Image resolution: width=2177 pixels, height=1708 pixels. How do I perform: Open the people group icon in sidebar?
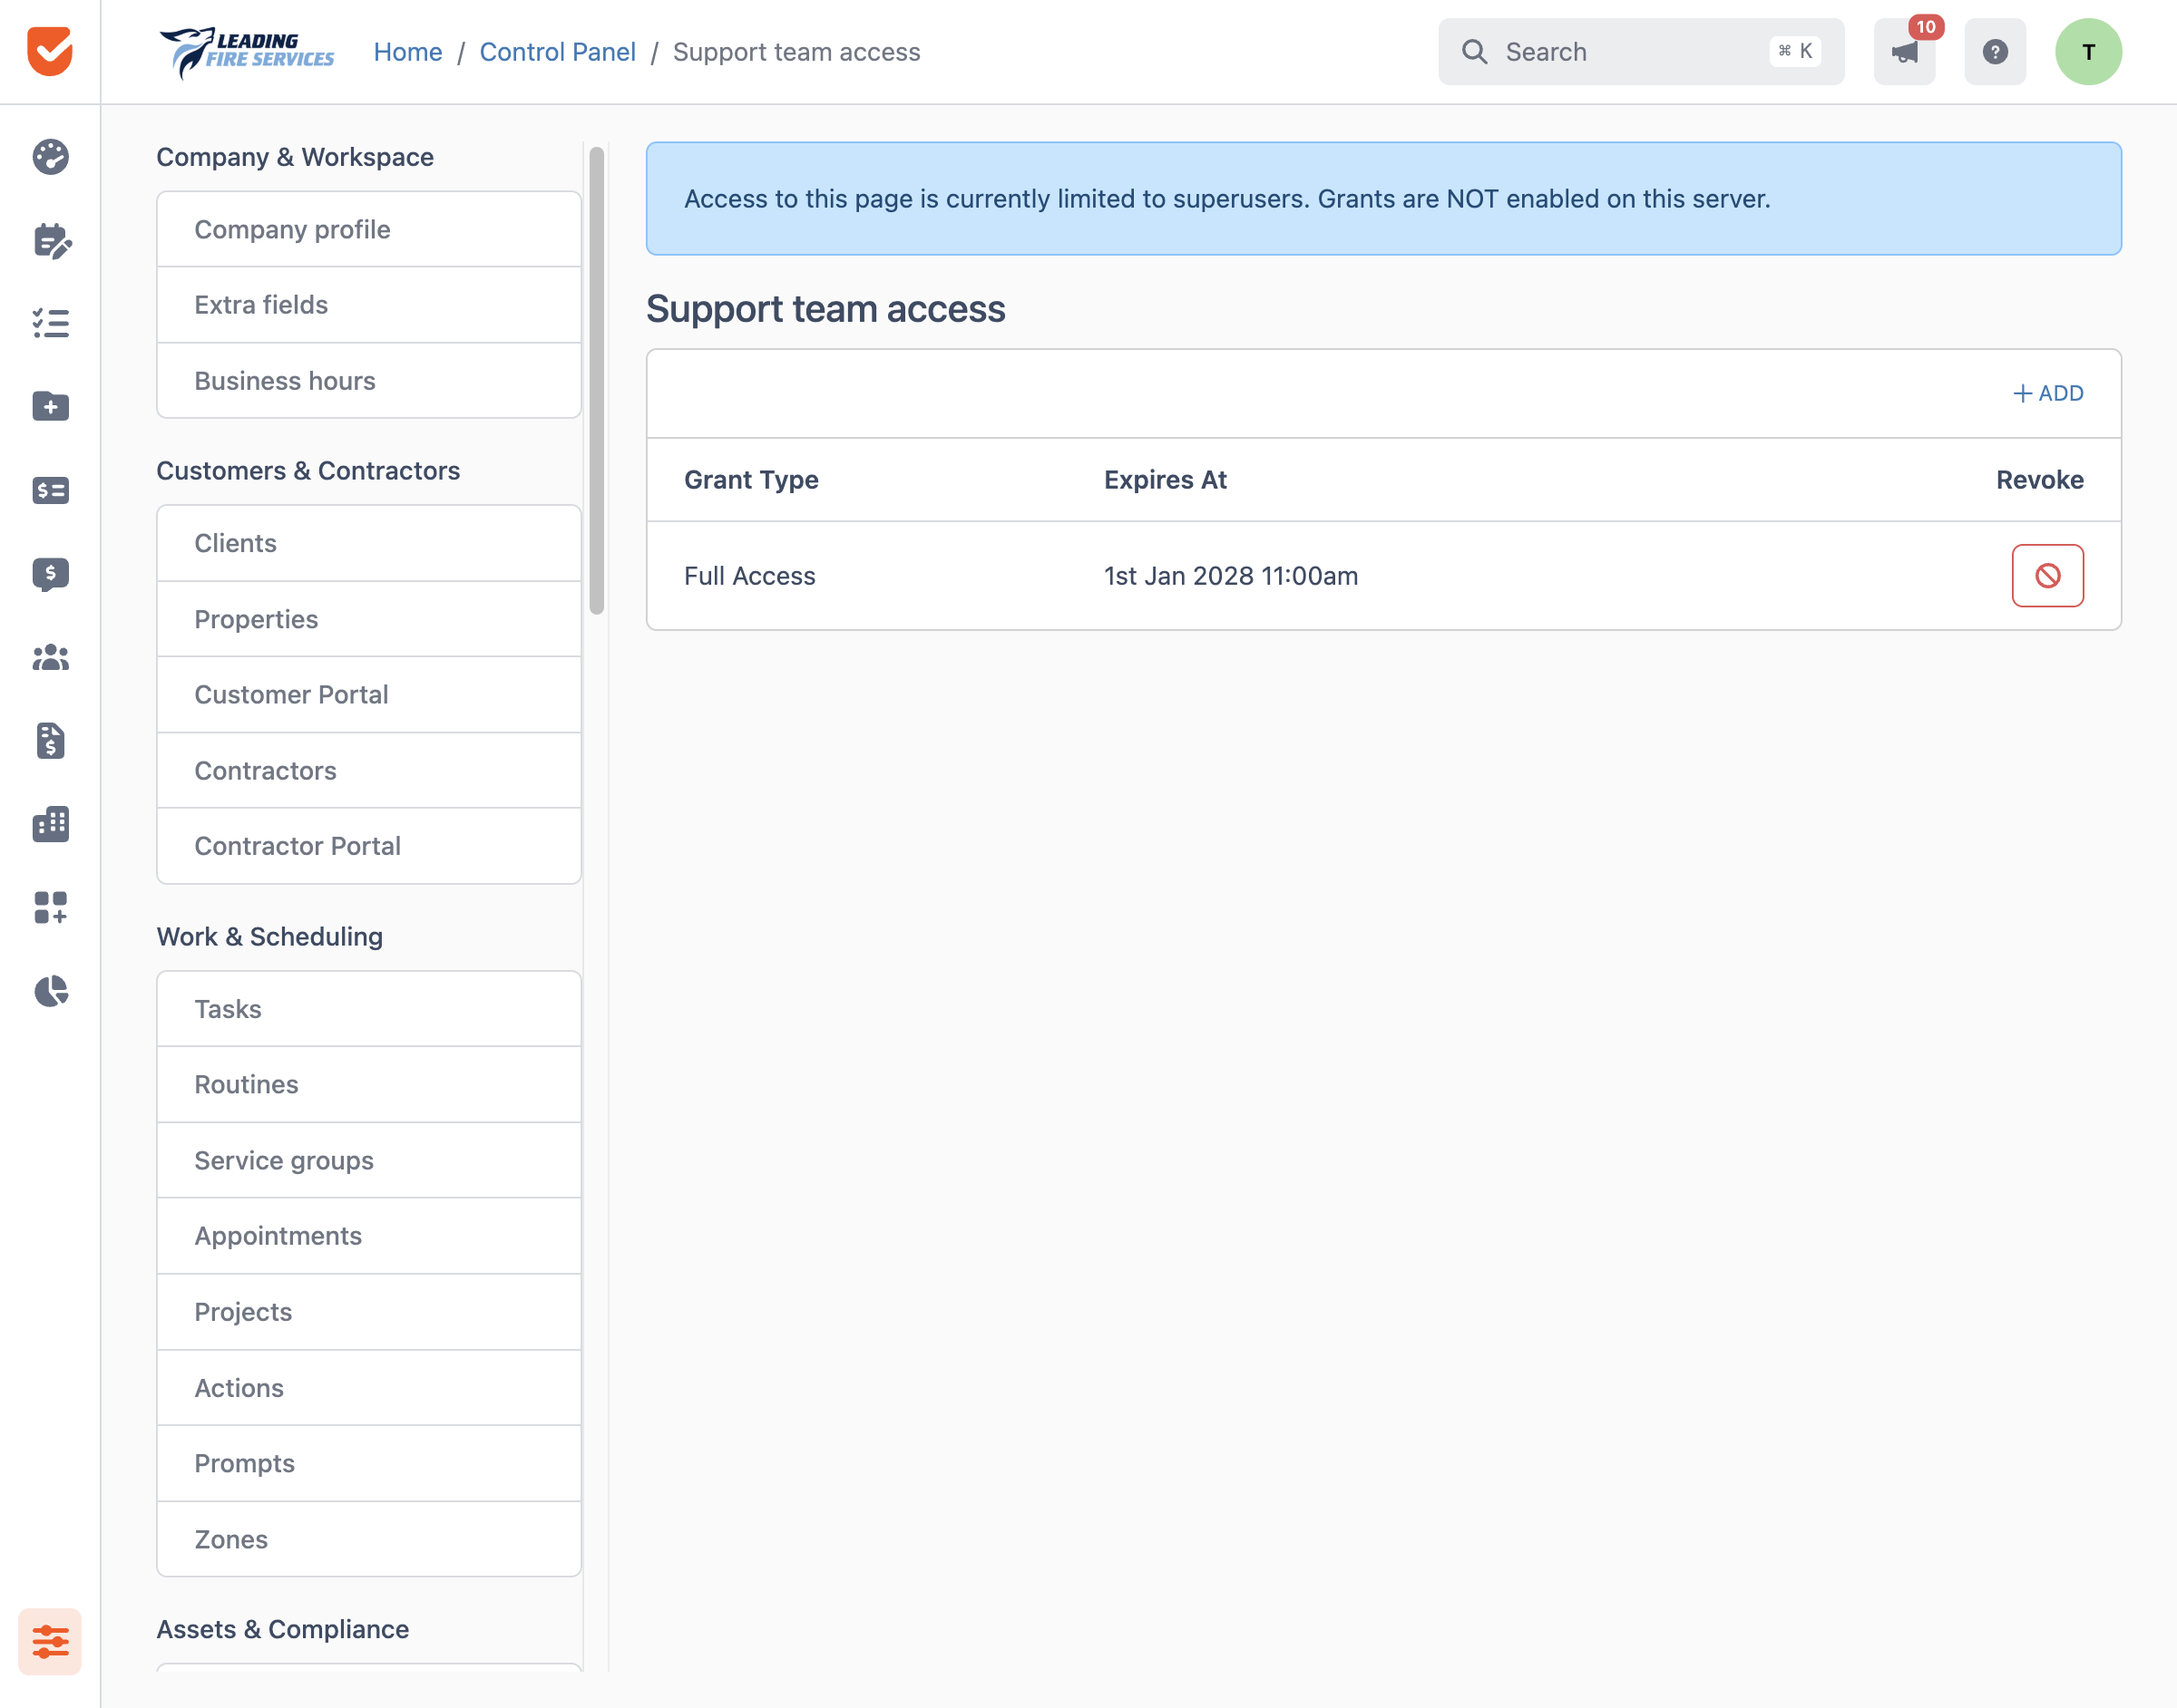[50, 657]
